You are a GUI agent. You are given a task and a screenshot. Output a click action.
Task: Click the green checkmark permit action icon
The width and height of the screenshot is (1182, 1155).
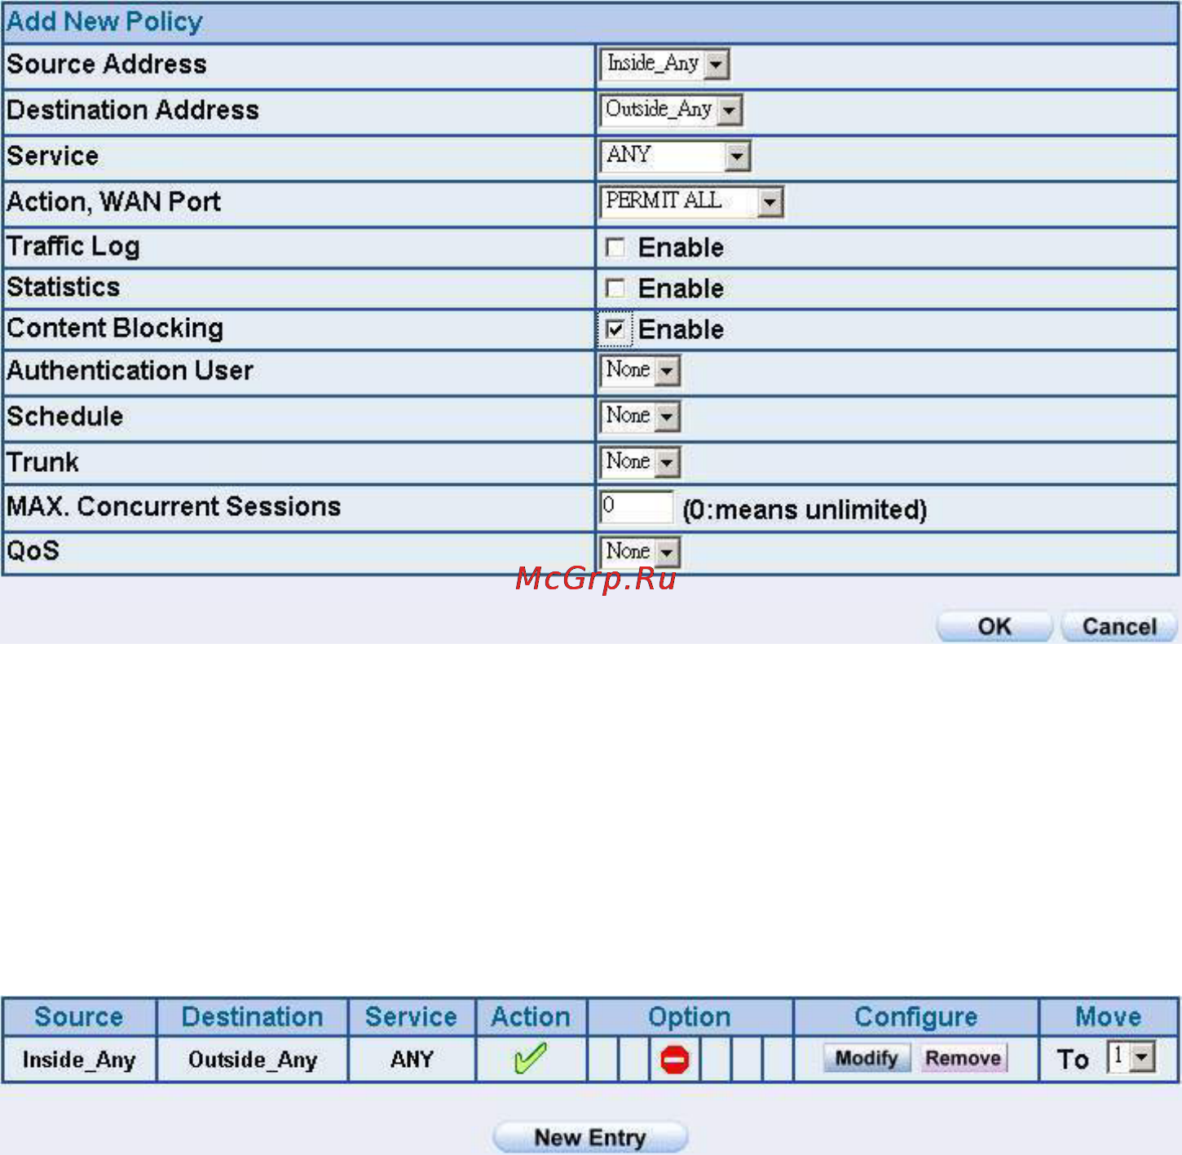(530, 1059)
